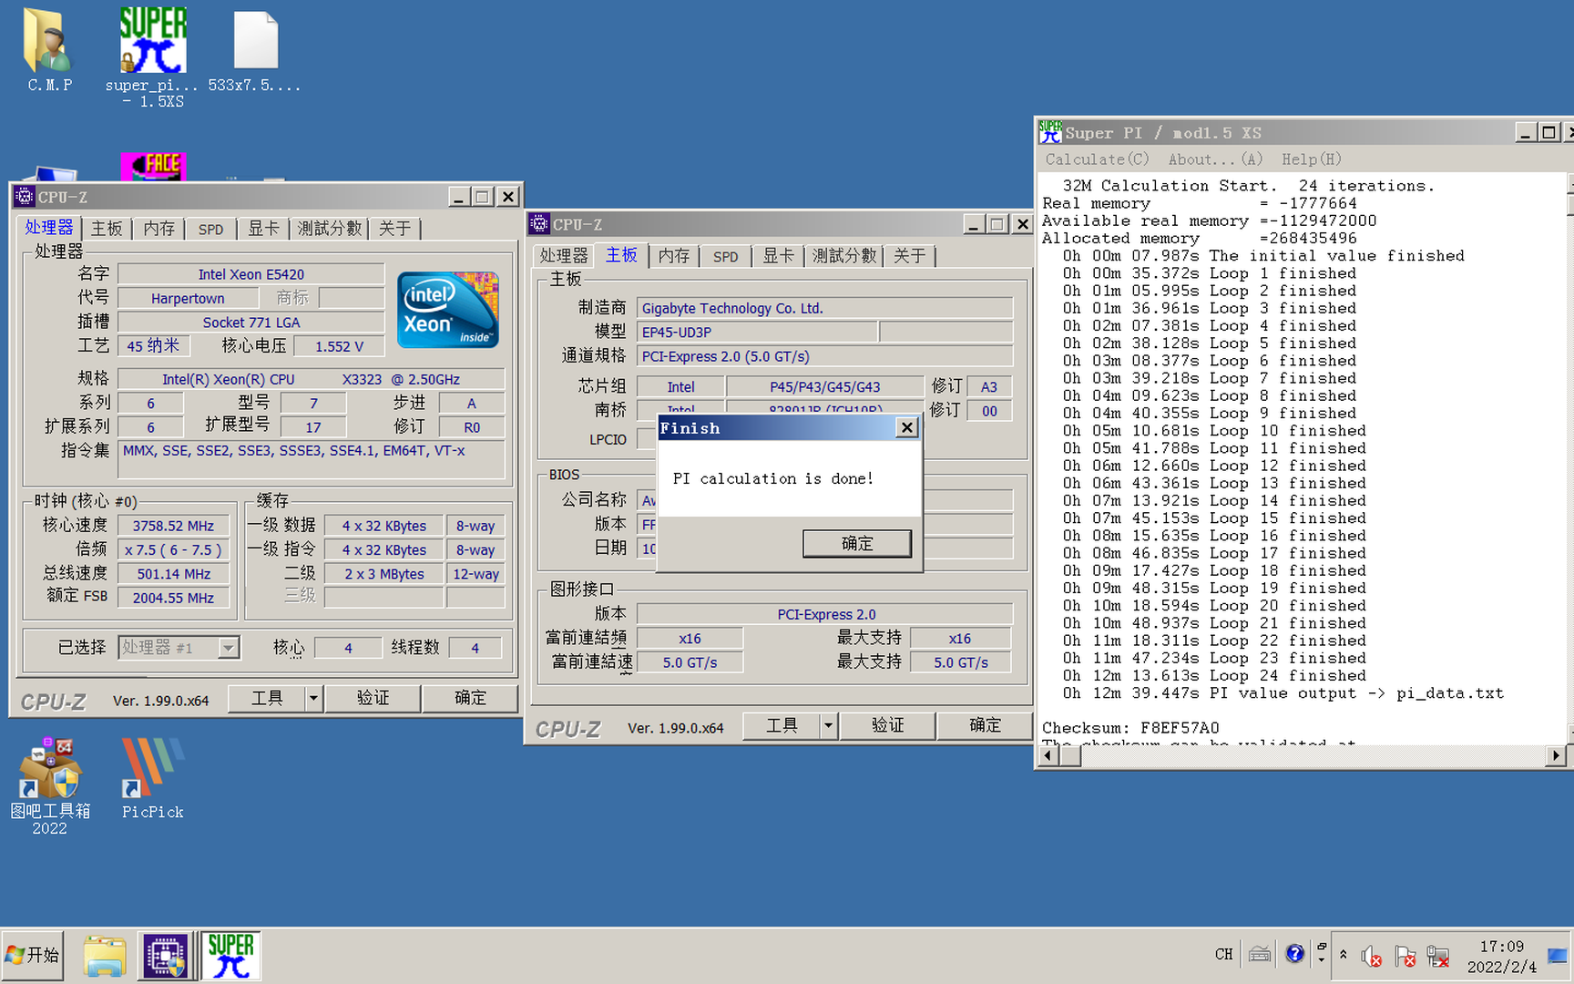Open the About...(A) menu in Super PI
1574x984 pixels.
coord(1215,159)
